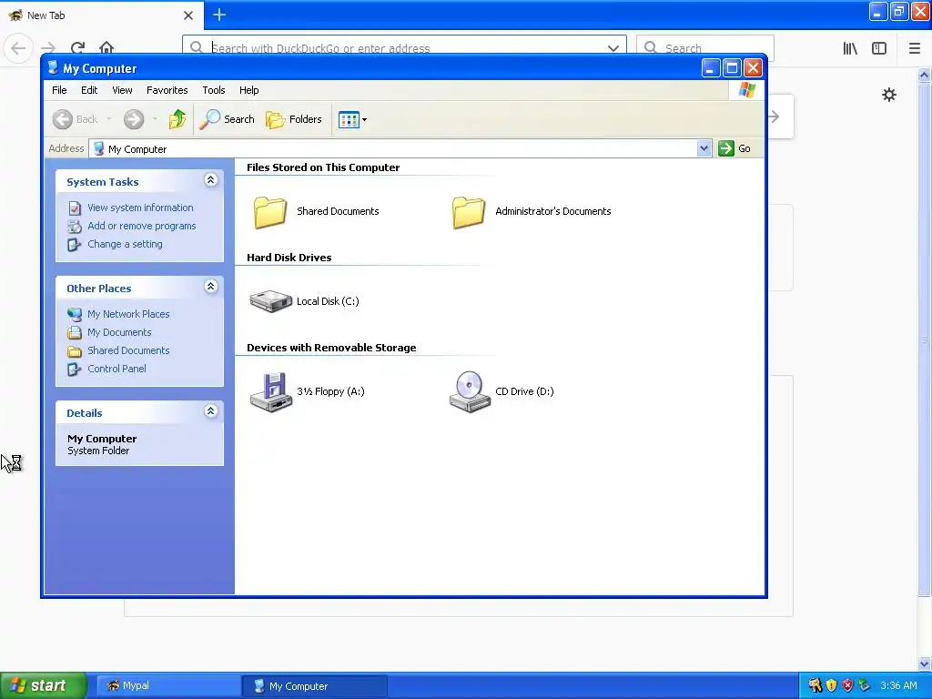The width and height of the screenshot is (932, 699).
Task: Click the Mypal page scrollbar down arrow
Action: [x=924, y=664]
